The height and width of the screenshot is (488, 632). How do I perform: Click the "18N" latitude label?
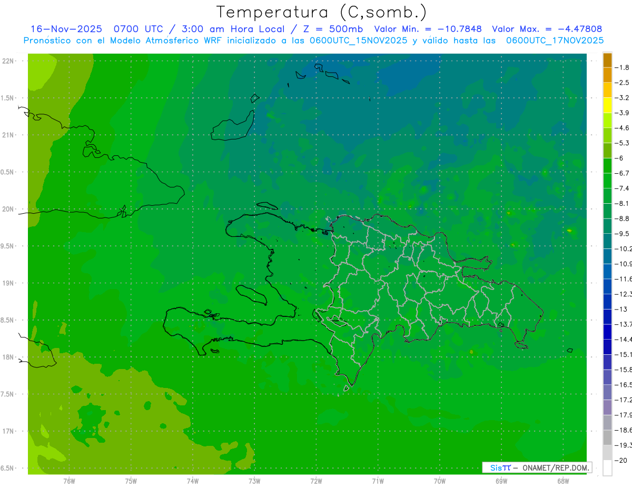tap(9, 357)
